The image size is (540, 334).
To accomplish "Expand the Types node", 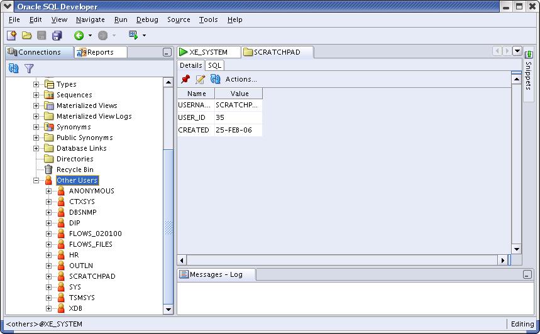I will tap(36, 84).
